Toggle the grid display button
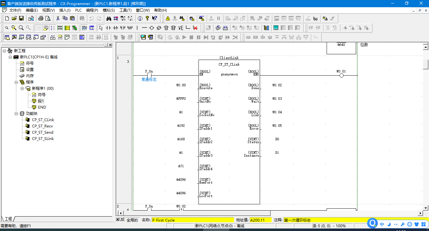 point(38,28)
